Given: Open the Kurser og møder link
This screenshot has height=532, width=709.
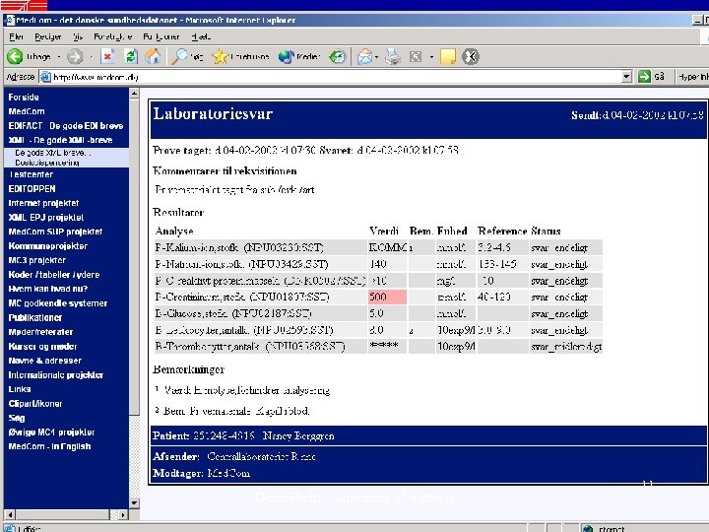Looking at the screenshot, I should coord(42,347).
